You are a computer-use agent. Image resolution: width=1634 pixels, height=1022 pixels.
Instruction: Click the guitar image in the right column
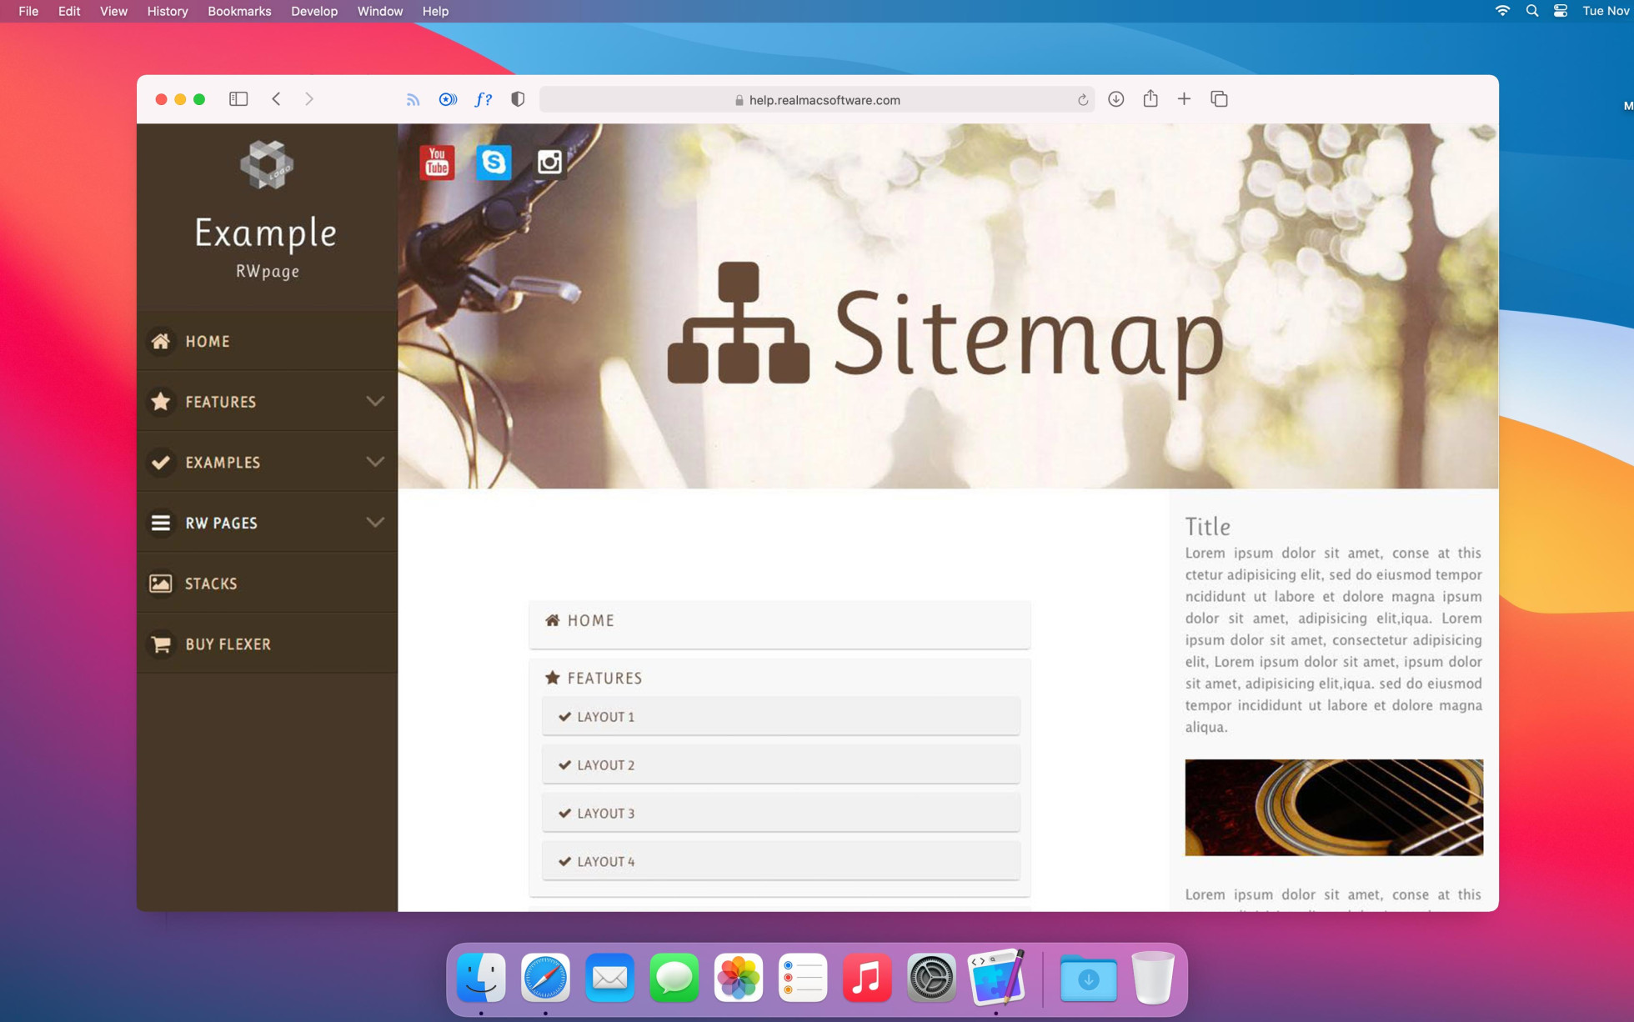[1333, 807]
